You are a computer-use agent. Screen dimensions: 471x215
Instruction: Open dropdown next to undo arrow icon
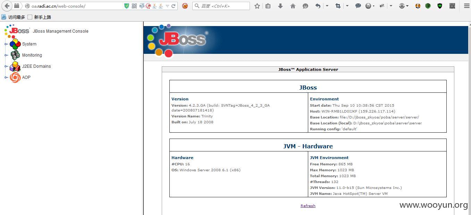pyautogui.click(x=327, y=6)
